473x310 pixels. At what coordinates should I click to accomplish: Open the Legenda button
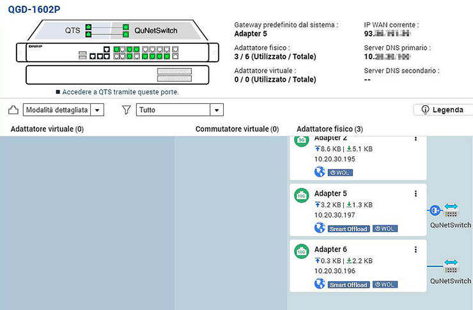tap(442, 110)
